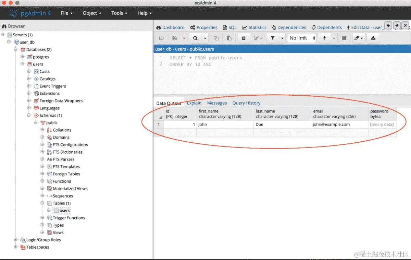Open the Filter options dropdown arrow

282,38
